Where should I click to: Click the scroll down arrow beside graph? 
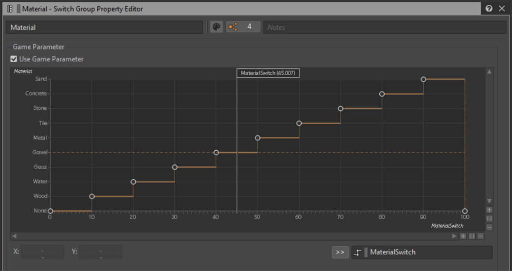(489, 201)
